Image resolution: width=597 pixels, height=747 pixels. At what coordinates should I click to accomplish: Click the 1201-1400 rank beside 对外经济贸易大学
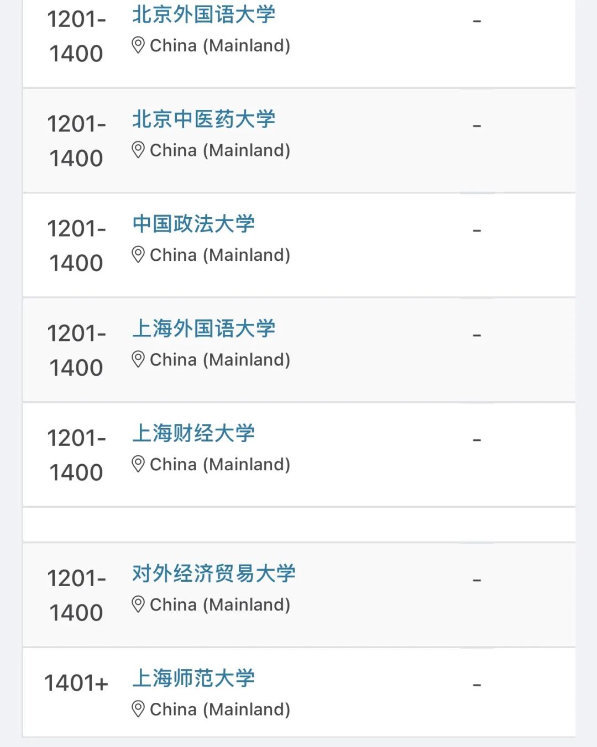click(76, 596)
